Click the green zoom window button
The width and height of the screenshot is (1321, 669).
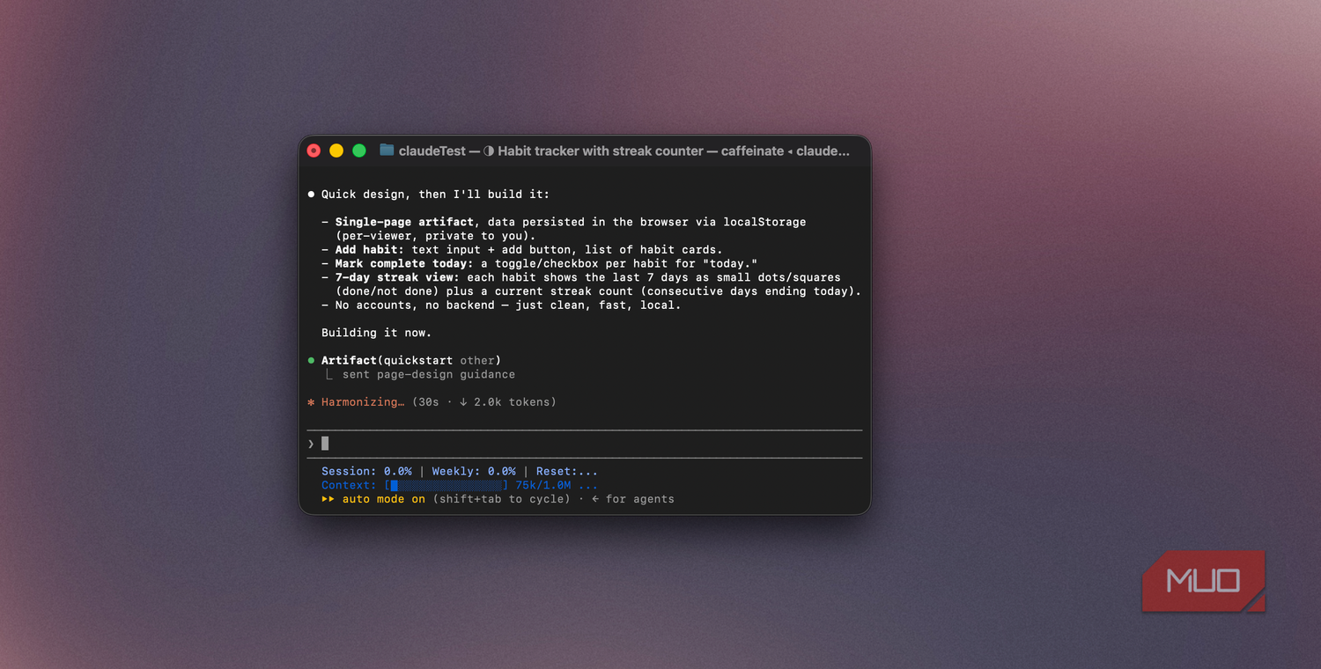359,151
